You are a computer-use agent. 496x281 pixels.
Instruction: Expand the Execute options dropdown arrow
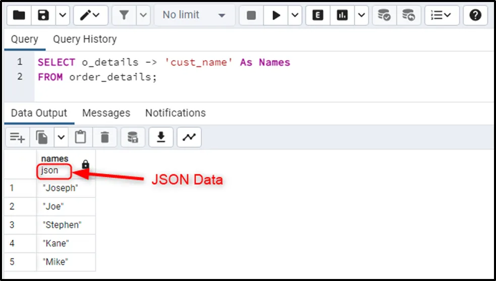click(x=295, y=15)
